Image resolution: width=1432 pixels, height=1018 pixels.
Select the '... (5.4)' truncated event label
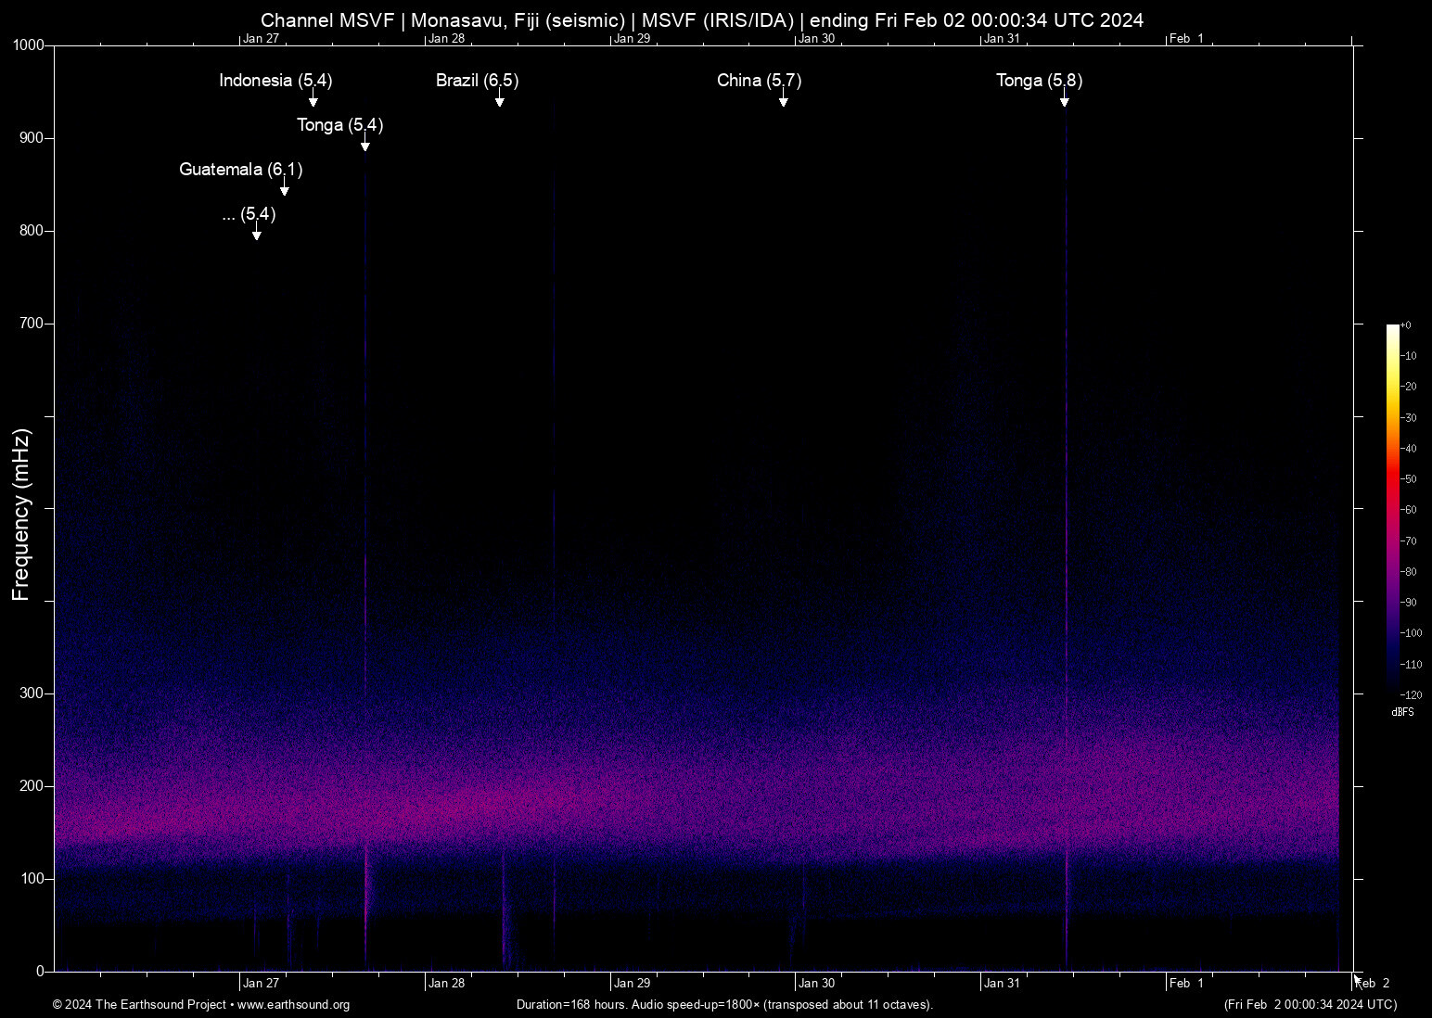(x=249, y=214)
